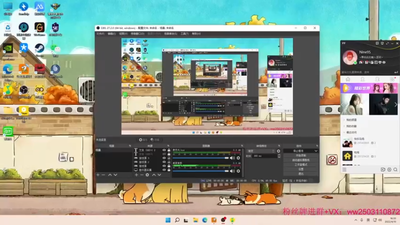
Task: Open OBS 设置 from the controls dock
Action: click(x=301, y=169)
